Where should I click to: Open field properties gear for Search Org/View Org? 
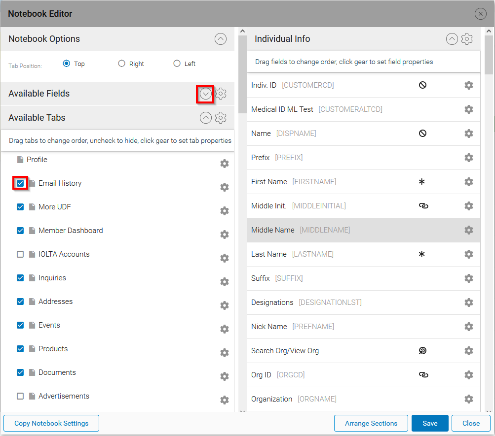click(x=469, y=351)
